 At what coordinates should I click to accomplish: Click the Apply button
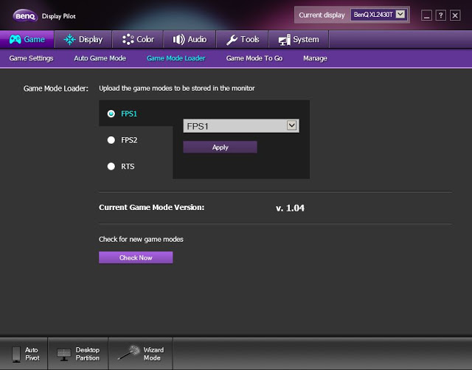tap(220, 147)
